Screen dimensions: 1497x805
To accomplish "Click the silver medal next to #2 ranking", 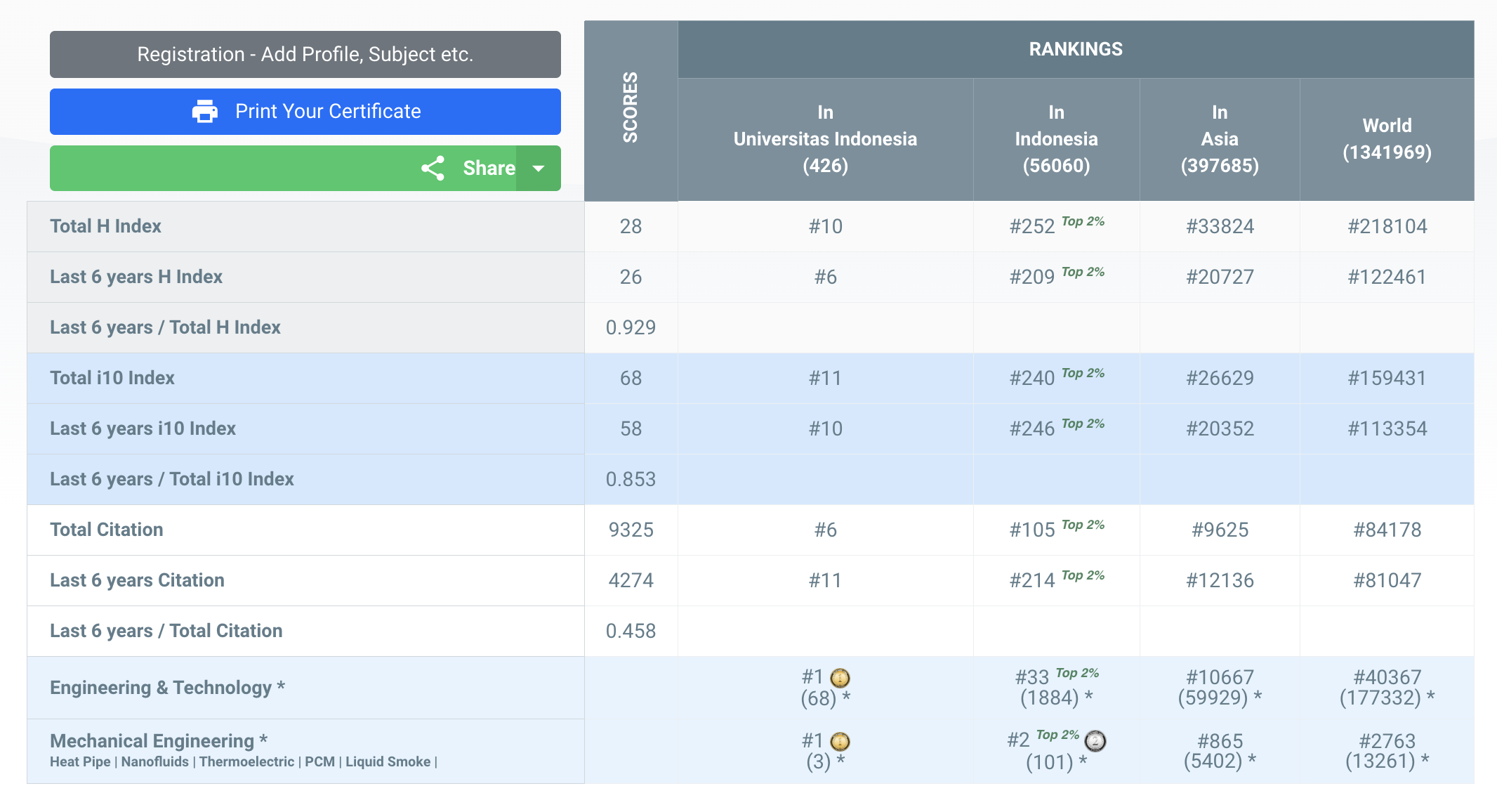I will click(1095, 741).
